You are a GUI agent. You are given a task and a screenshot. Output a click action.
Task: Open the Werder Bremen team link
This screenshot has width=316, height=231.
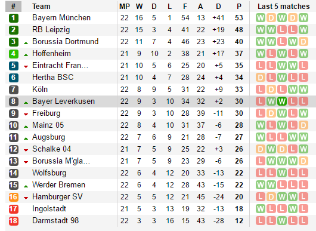(x=58, y=185)
